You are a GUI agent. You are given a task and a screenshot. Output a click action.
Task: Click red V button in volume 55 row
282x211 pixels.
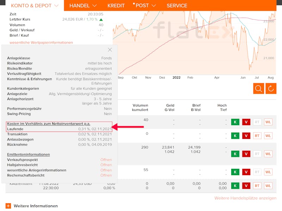pos(246,172)
